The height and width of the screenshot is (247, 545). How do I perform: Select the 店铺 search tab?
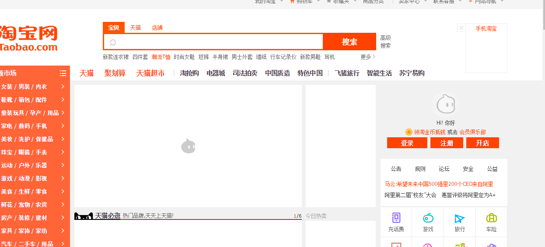(157, 28)
